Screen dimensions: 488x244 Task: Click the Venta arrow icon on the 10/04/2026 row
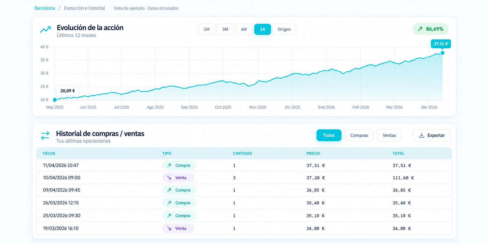pyautogui.click(x=169, y=178)
